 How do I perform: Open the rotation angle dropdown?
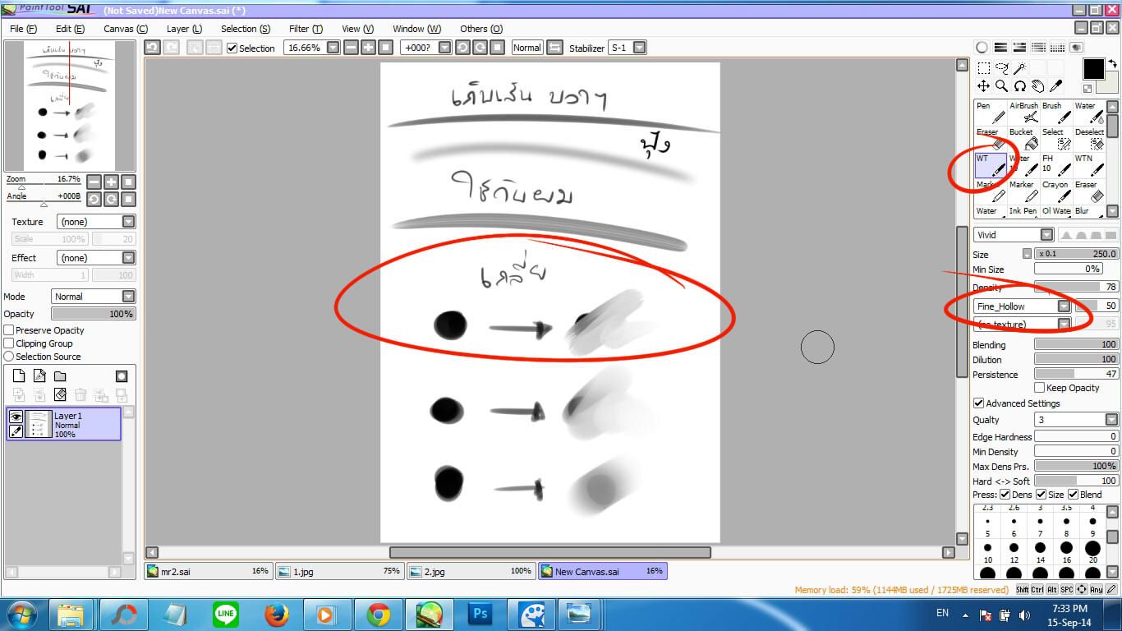click(x=445, y=48)
